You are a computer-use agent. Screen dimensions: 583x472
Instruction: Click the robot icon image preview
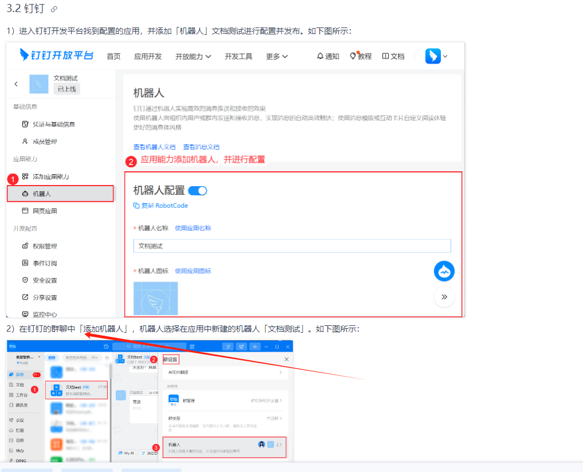coord(156,298)
